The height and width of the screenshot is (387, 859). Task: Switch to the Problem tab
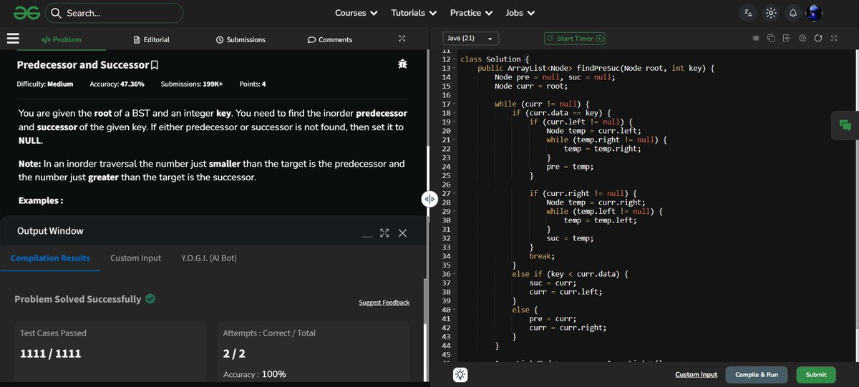[62, 39]
